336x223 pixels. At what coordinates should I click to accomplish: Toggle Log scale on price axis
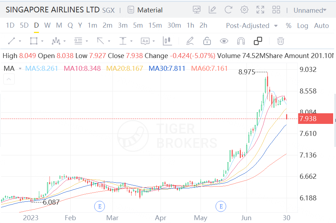[302, 25]
